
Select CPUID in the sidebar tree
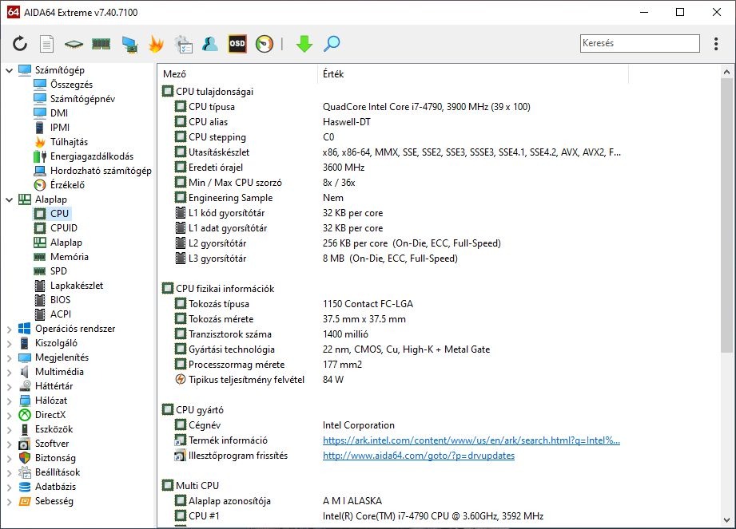click(64, 228)
